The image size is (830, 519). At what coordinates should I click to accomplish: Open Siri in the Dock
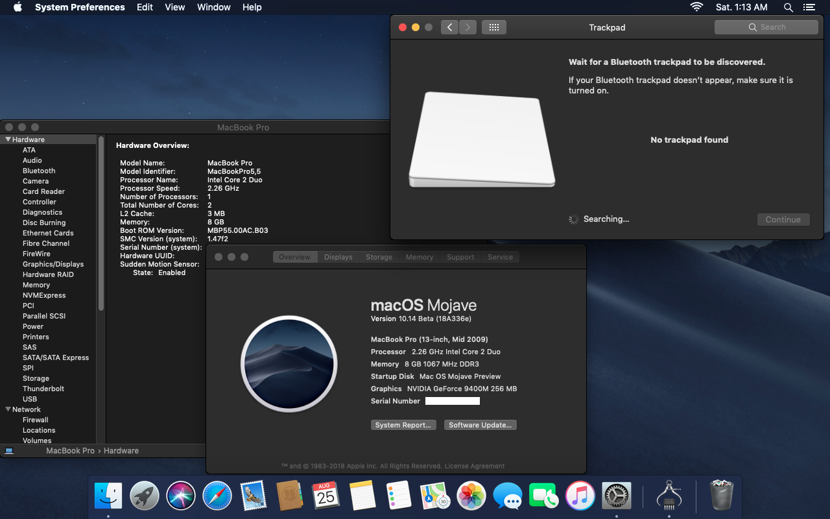point(181,496)
